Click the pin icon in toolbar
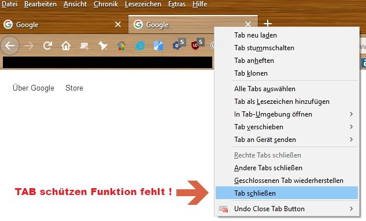The image size is (366, 221). [x=103, y=46]
